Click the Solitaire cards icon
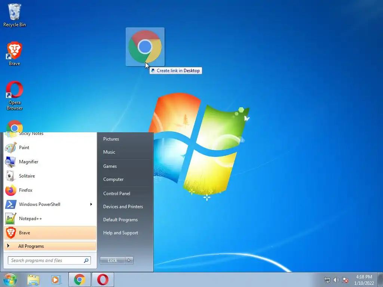This screenshot has height=287, width=383. 11,176
